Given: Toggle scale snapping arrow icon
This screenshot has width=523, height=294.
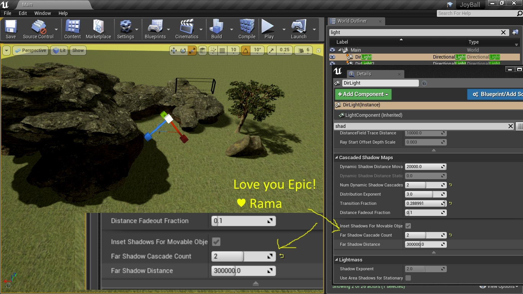Looking at the screenshot, I should (271, 50).
